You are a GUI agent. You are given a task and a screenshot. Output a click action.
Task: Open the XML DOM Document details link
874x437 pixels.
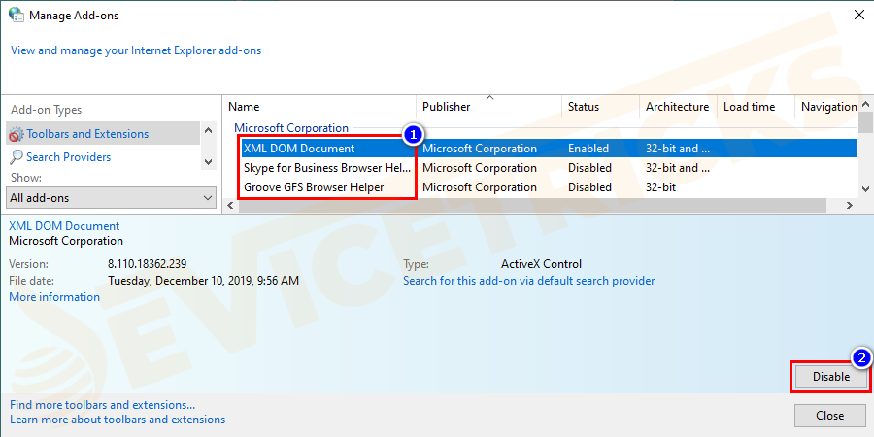[x=64, y=226]
